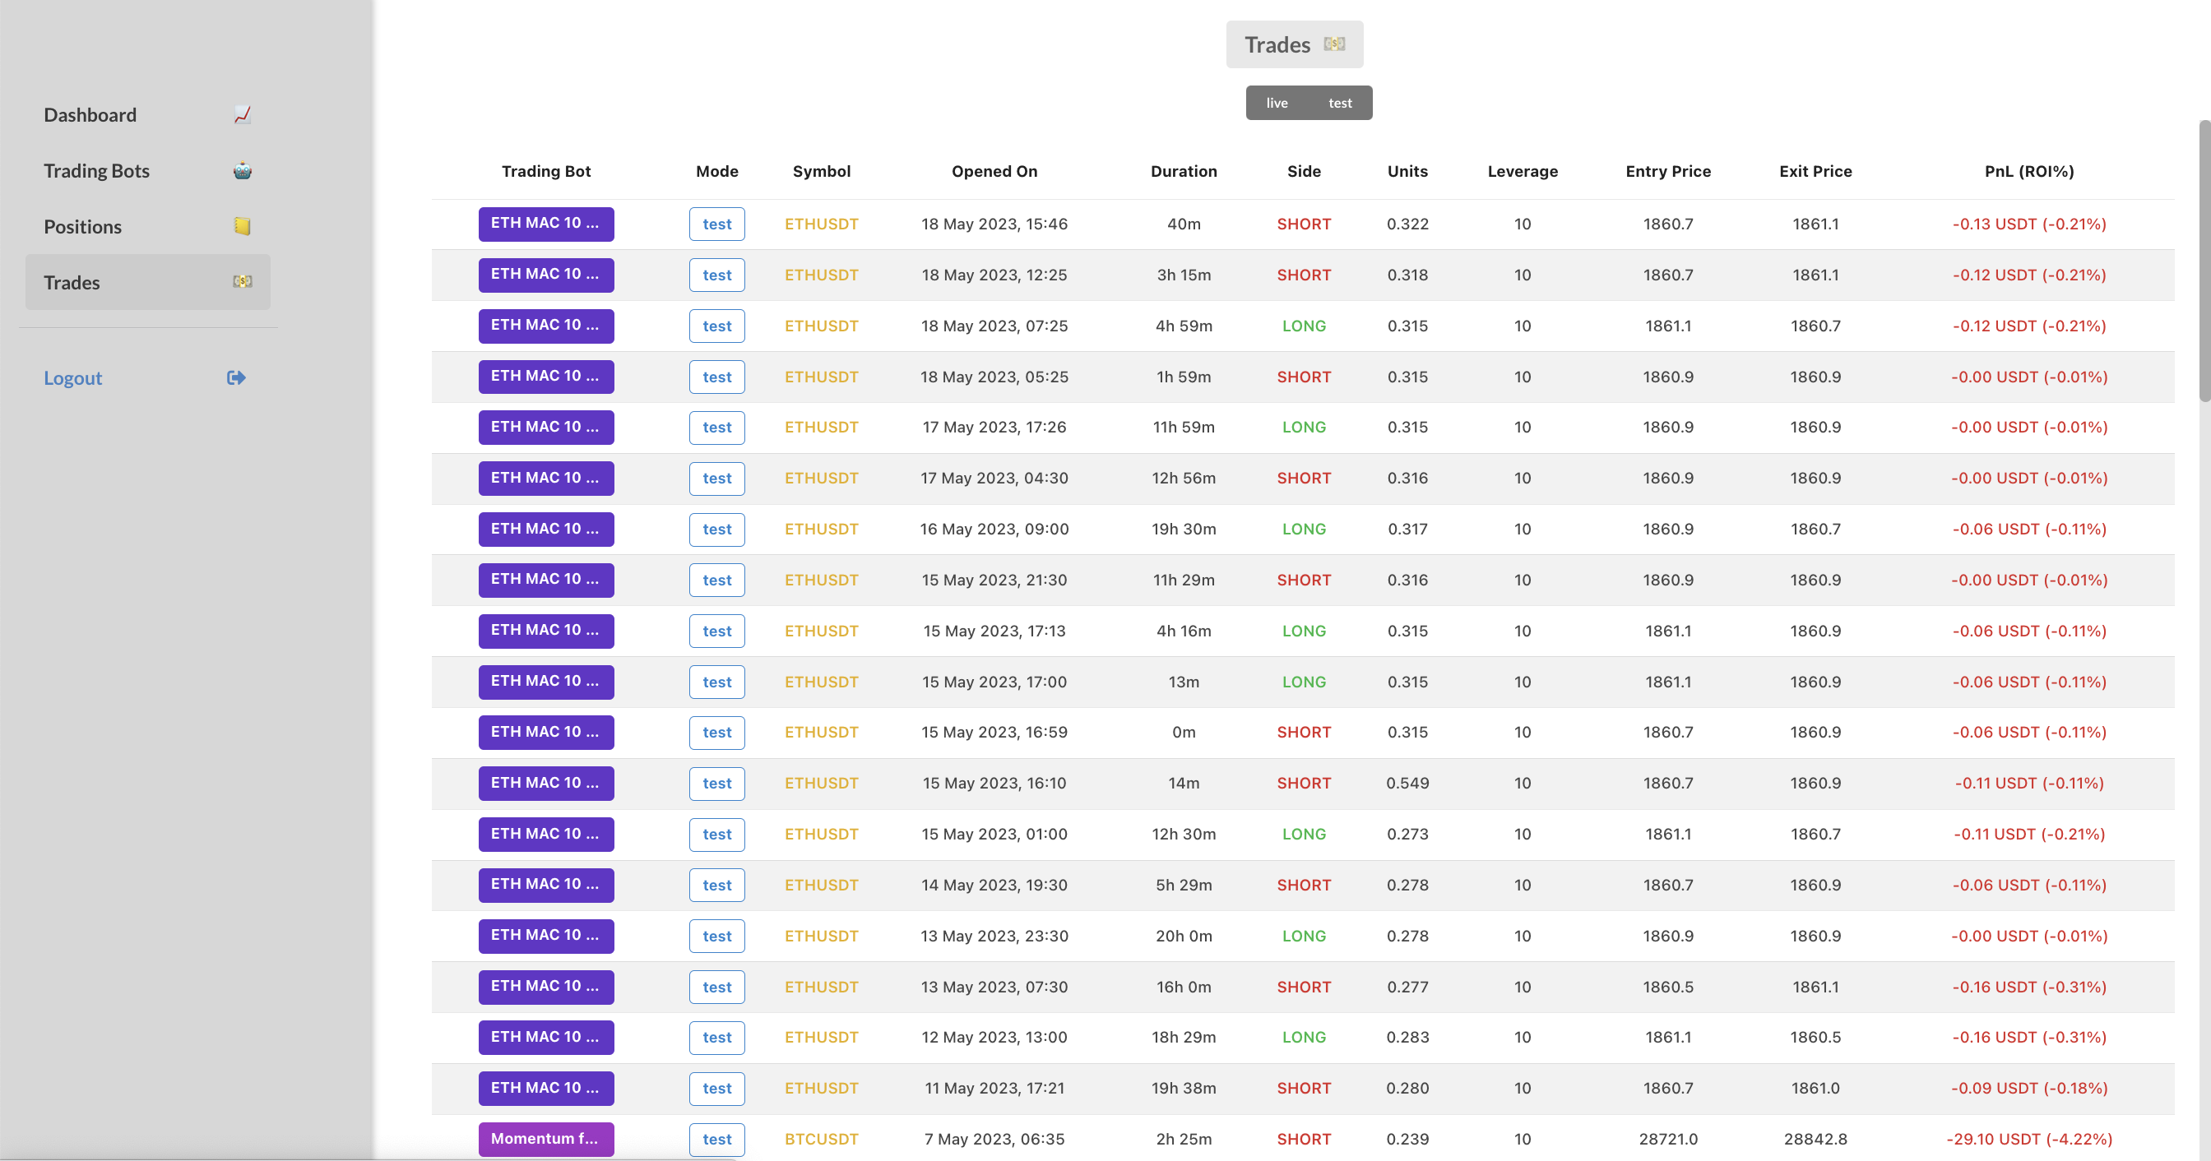Click test mode badge for BTCUSDT trade

[716, 1139]
